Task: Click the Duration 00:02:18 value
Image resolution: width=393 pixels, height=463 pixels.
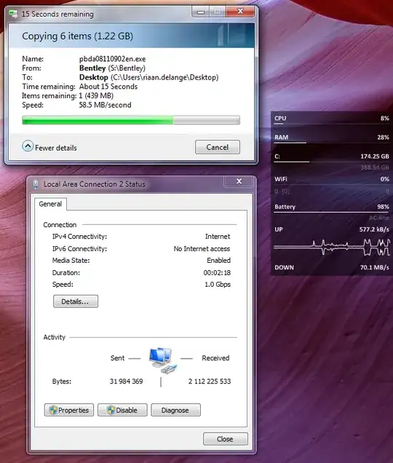Action: pyautogui.click(x=217, y=273)
